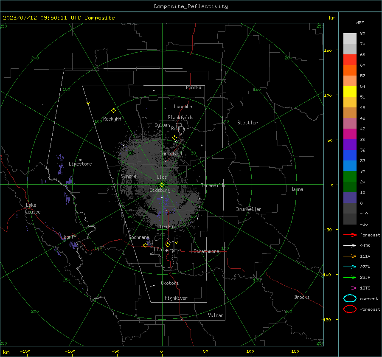Click the white asterisk east of Innisfail
382x357 pixels.
click(x=202, y=146)
